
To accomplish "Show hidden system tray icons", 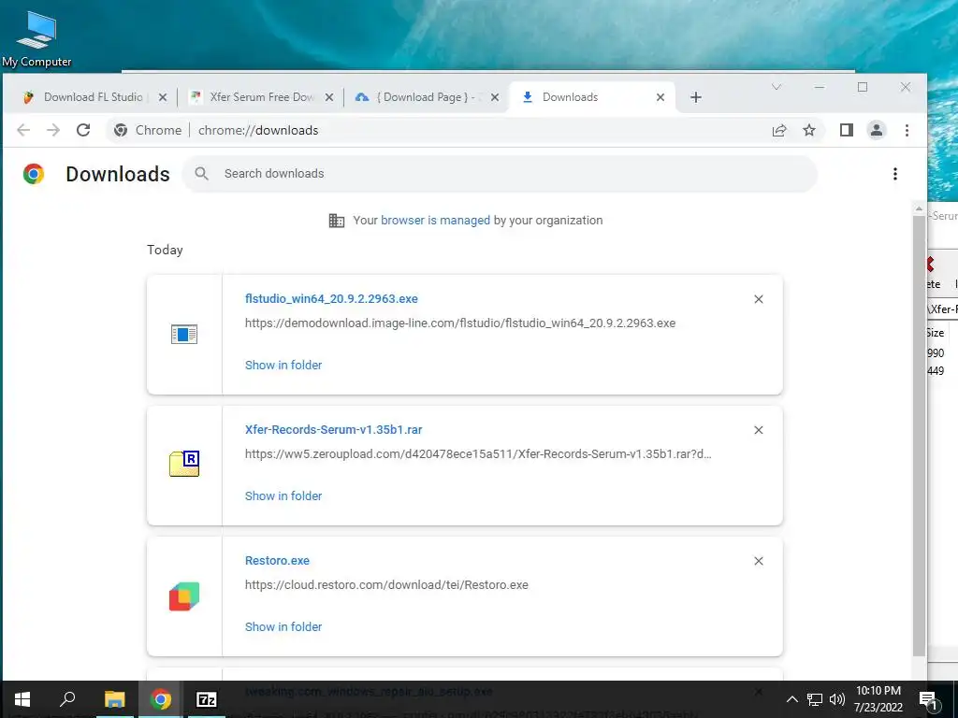I will pos(791,699).
